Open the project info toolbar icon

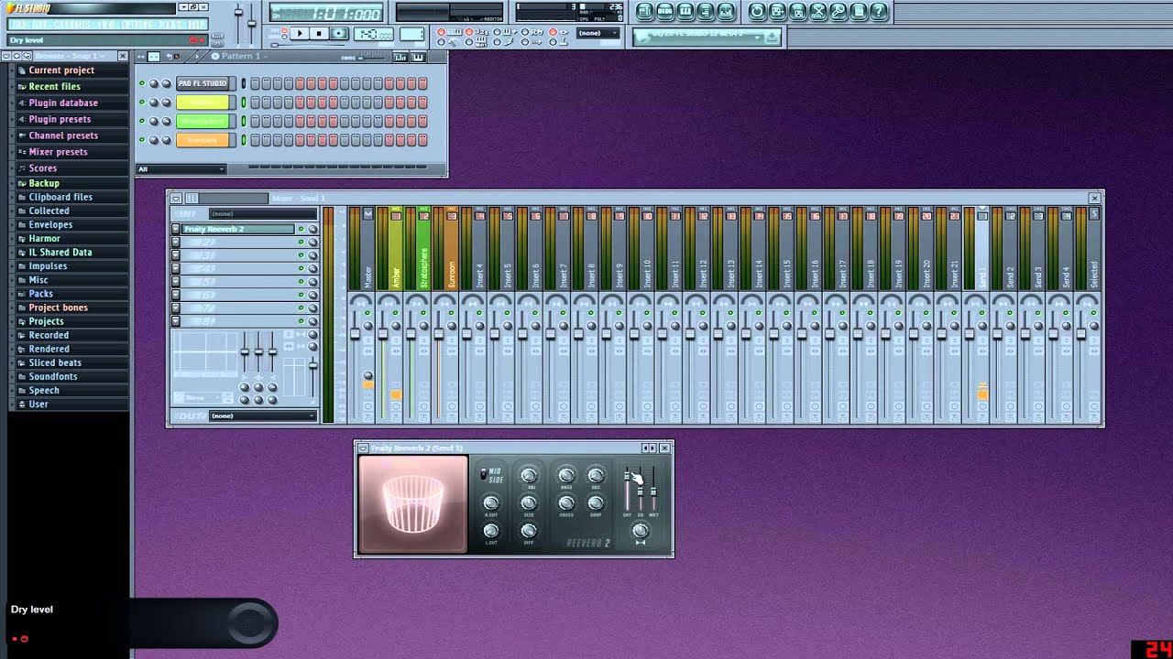tap(858, 12)
